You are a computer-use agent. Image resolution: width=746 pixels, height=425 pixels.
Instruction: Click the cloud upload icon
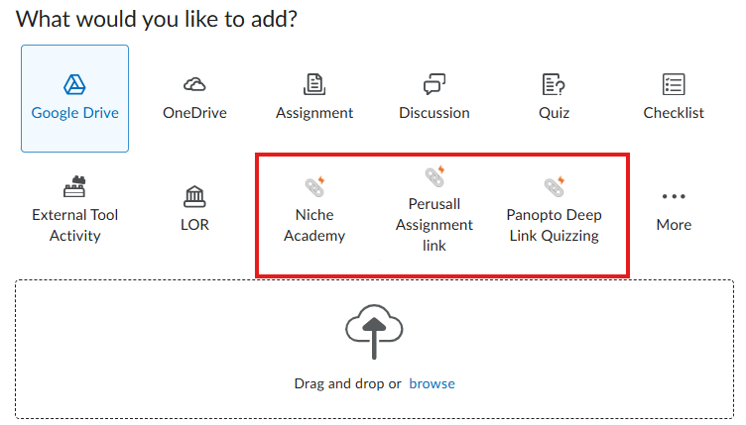pos(374,332)
